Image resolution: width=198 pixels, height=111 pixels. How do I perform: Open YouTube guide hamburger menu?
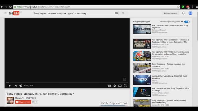[x=6, y=13]
